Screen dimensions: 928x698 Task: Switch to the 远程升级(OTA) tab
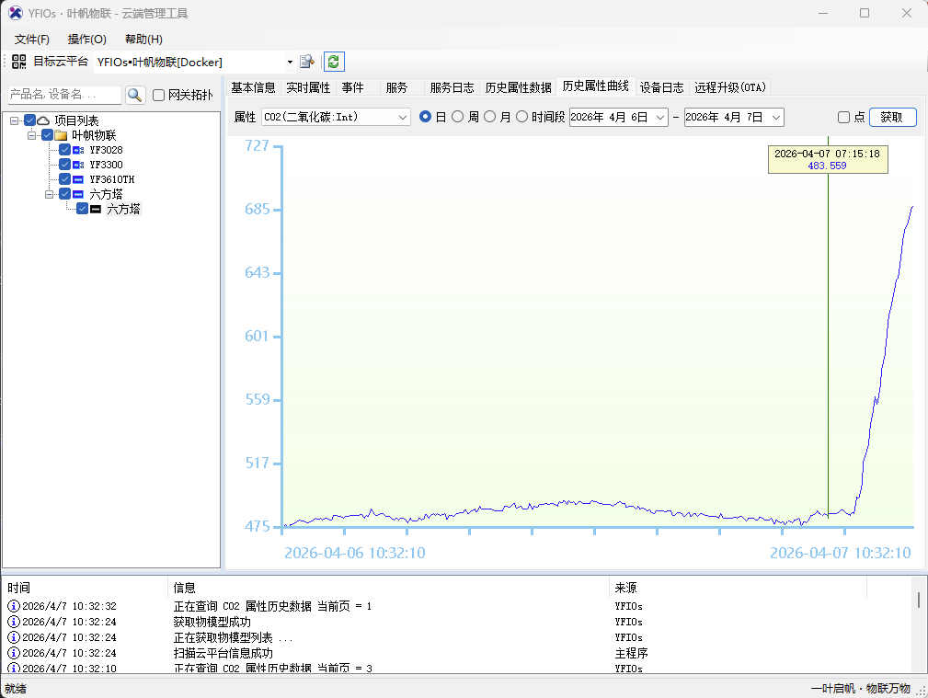[730, 87]
